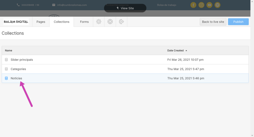Screen dimensions: 254x137
Task: Click the Name column header
Action: (x=8, y=50)
